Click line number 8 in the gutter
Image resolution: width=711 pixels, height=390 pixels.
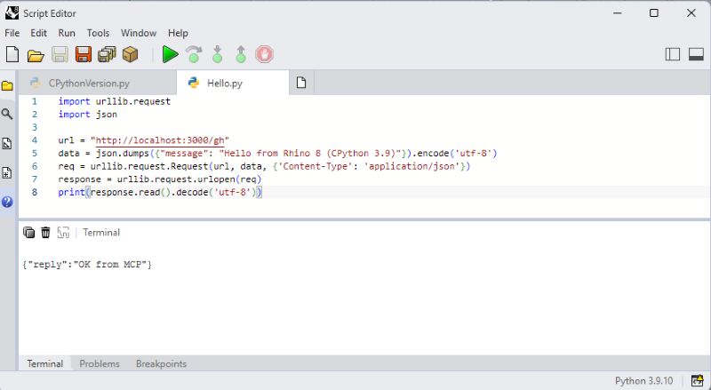[x=35, y=192]
